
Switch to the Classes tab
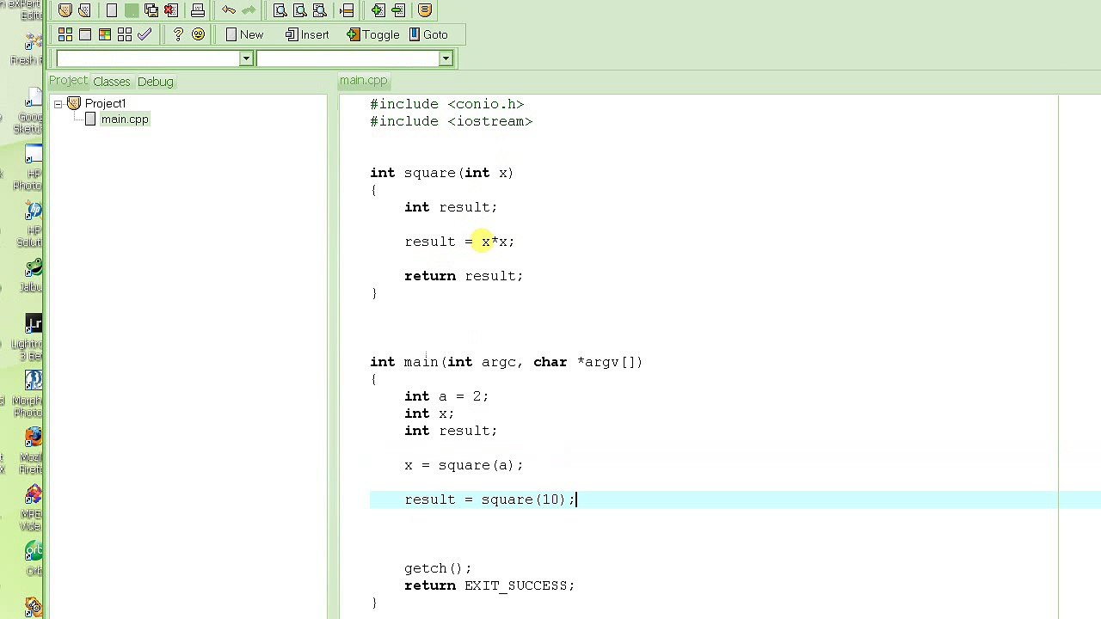pos(112,82)
